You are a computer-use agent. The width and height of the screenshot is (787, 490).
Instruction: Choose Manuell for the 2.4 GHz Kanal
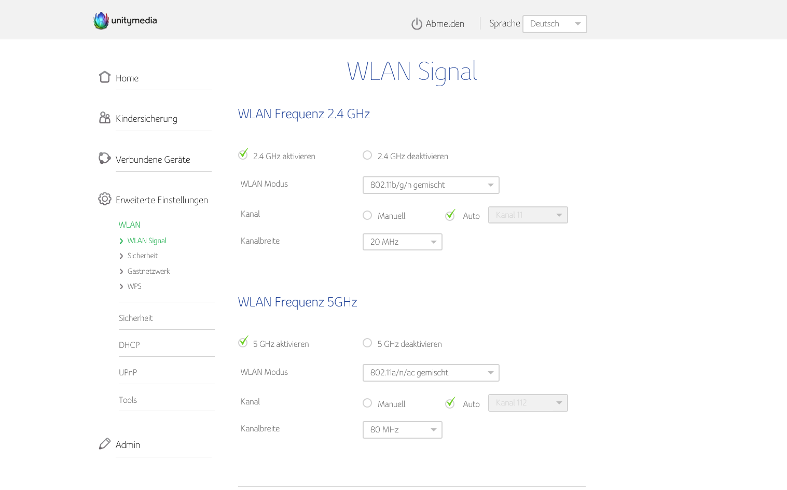(367, 215)
